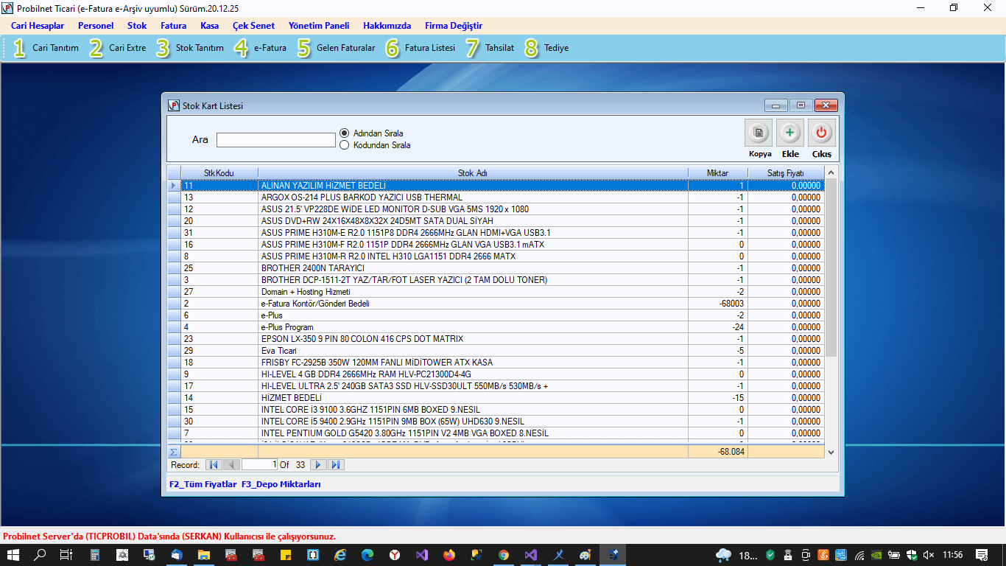Viewport: 1006px width, 566px height.
Task: Click F2_Tüm Fiyatlar link
Action: [x=203, y=485]
